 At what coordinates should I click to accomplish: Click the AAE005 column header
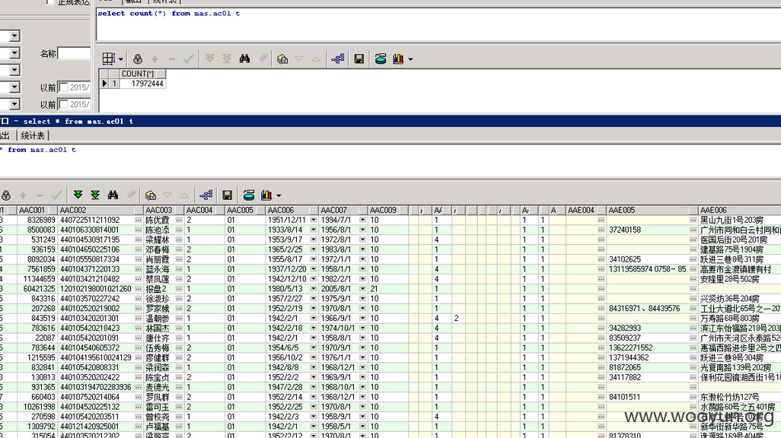click(x=652, y=210)
